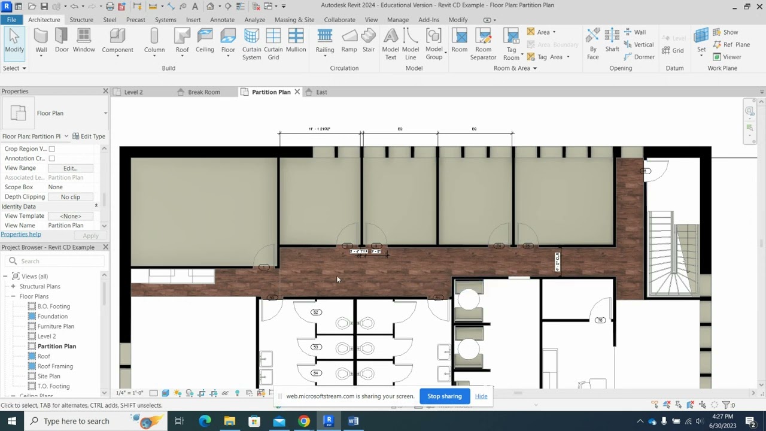Select the Window tool
Screen dimensions: 766x431
coord(84,41)
